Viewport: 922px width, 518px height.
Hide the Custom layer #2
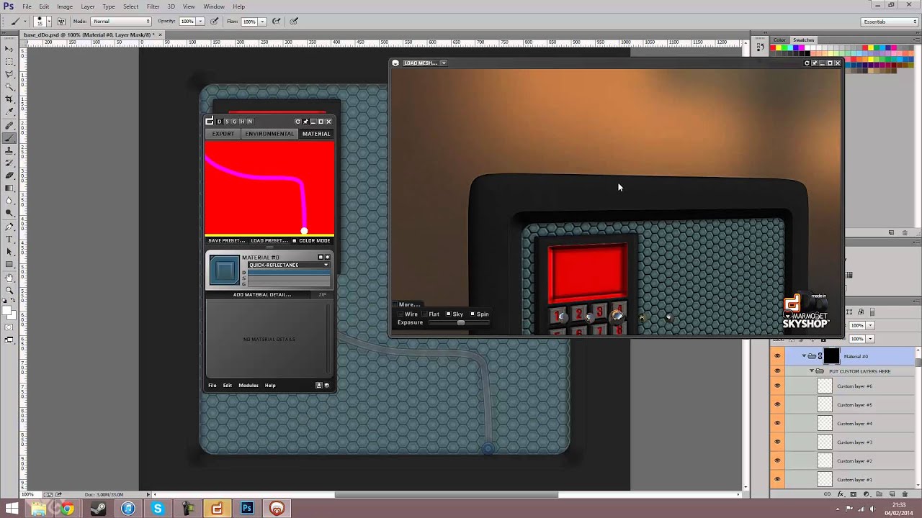coord(777,461)
